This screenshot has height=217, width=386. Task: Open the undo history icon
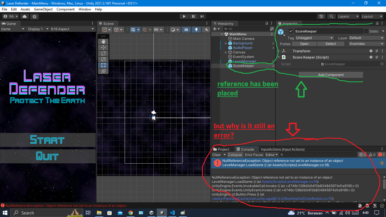click(x=321, y=16)
